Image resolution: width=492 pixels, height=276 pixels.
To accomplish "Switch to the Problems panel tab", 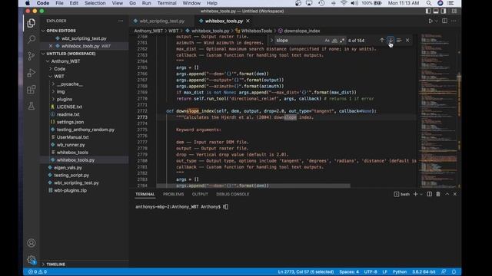I will [173, 194].
